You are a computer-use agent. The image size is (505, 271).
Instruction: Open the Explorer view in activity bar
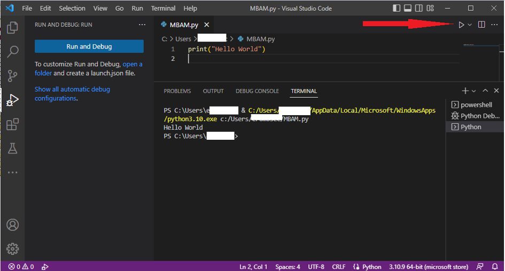[12, 28]
